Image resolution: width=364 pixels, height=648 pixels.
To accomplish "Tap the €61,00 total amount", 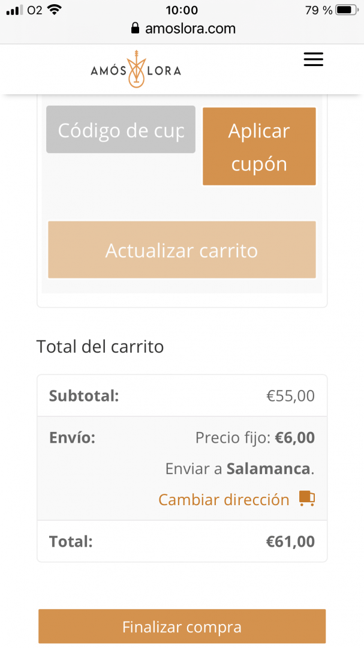I will coord(290,541).
